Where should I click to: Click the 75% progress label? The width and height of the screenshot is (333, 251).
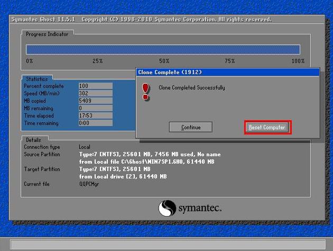point(230,61)
